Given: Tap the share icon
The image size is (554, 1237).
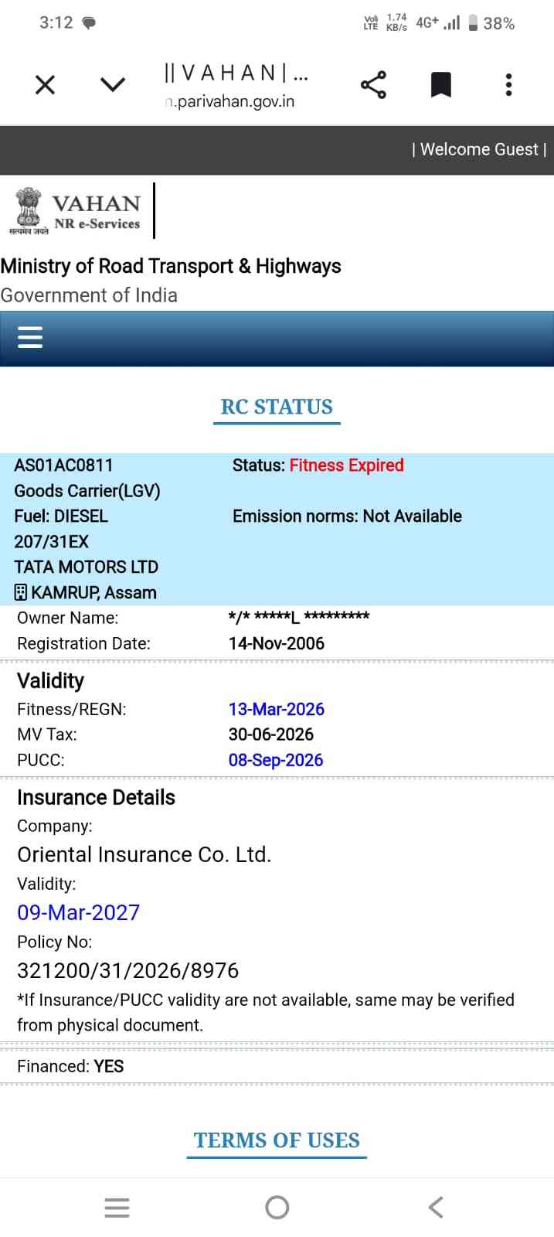Looking at the screenshot, I should [x=373, y=84].
